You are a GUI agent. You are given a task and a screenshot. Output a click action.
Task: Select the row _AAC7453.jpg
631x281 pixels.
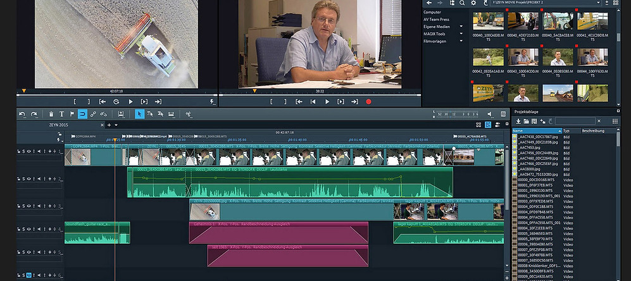[565, 147]
